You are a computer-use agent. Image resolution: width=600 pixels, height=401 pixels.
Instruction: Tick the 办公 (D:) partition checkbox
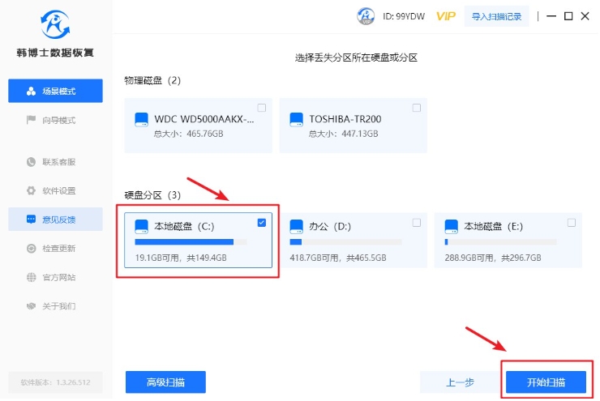[417, 223]
